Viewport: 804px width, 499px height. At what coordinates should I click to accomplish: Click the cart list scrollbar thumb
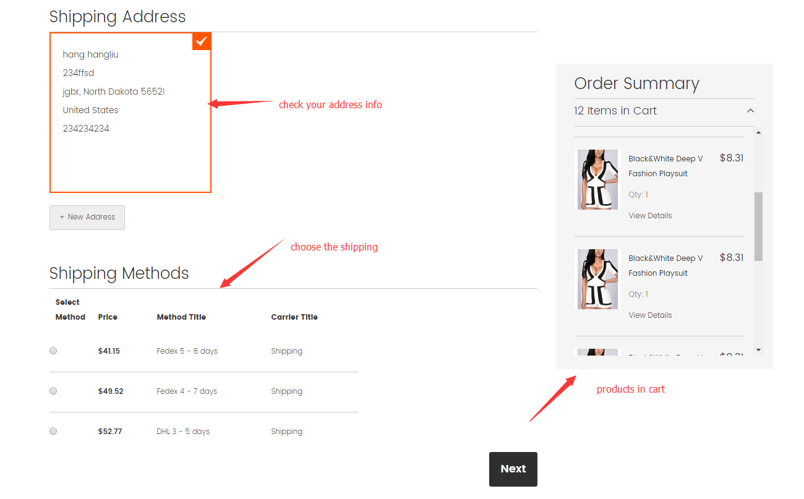(x=758, y=226)
